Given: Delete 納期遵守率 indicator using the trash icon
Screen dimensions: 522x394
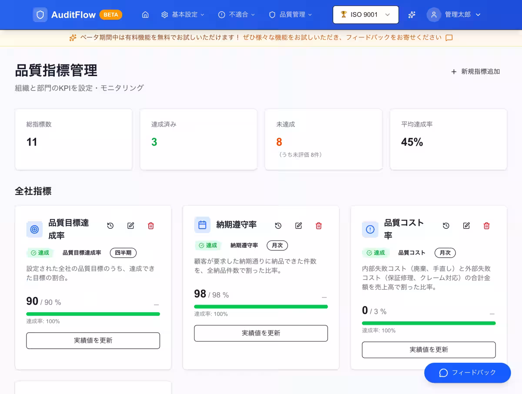Looking at the screenshot, I should click(x=318, y=226).
